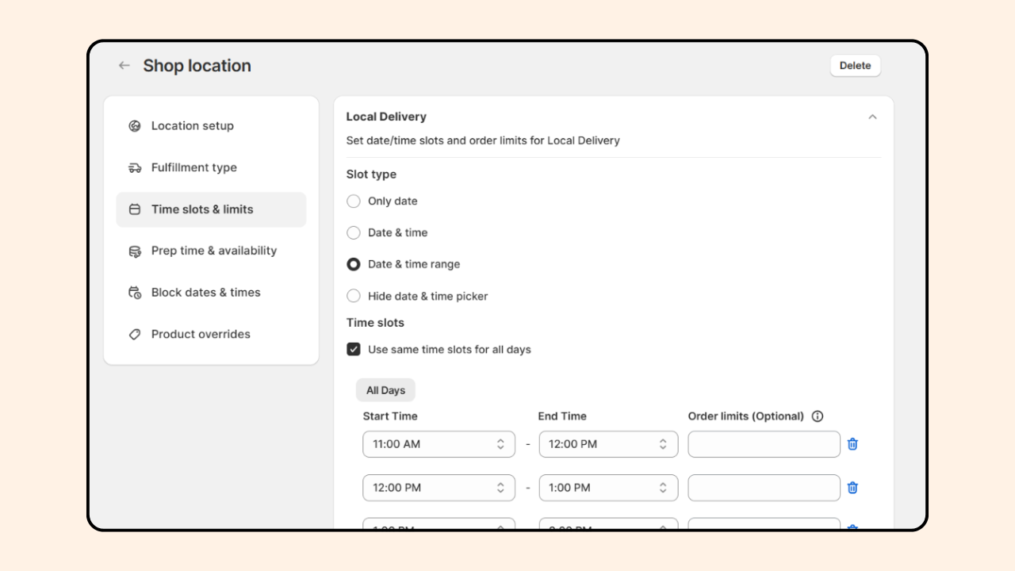Image resolution: width=1015 pixels, height=571 pixels.
Task: Click the 'Set date/time slots and order limits' description
Action: [x=483, y=141]
